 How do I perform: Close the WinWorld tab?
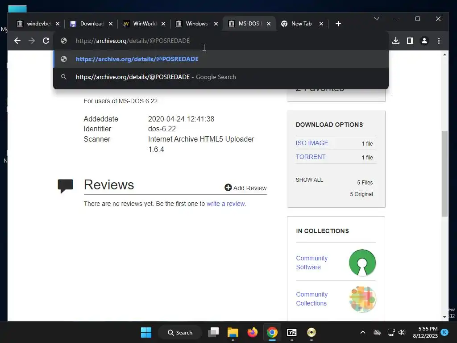coord(163,24)
